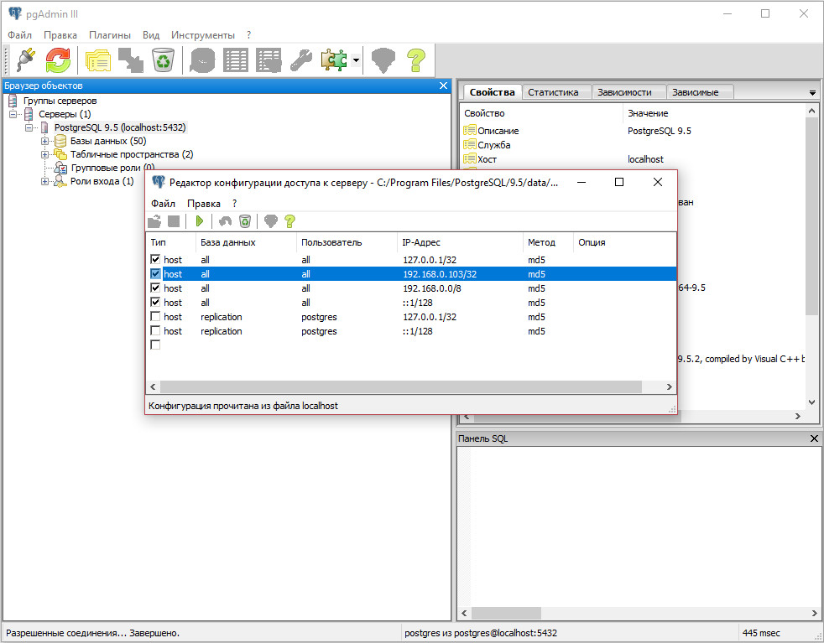Click the plug connection icon in main toolbar

click(25, 60)
